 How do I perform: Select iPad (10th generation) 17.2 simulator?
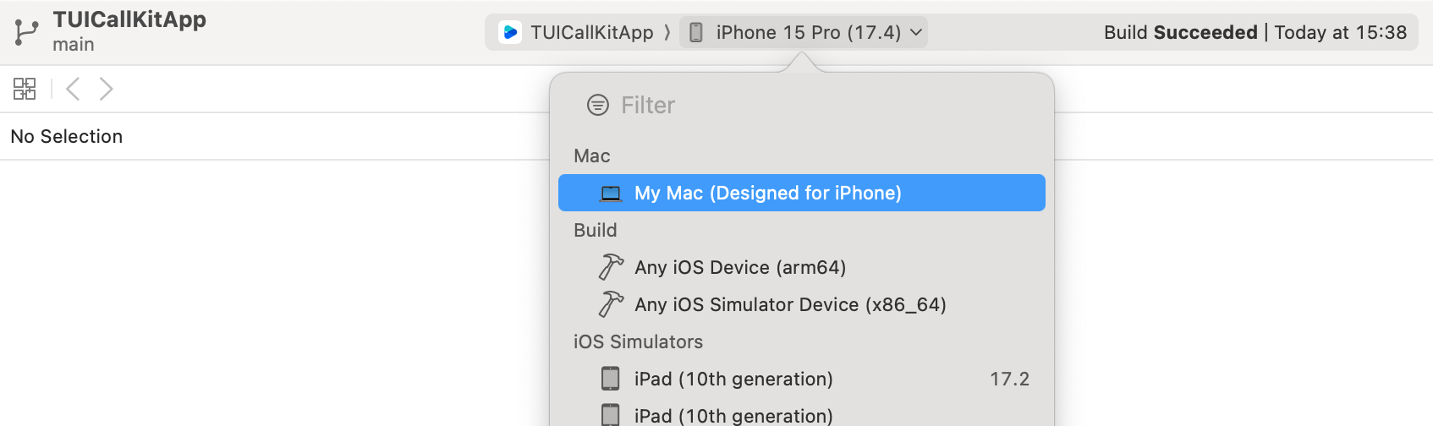coord(733,379)
